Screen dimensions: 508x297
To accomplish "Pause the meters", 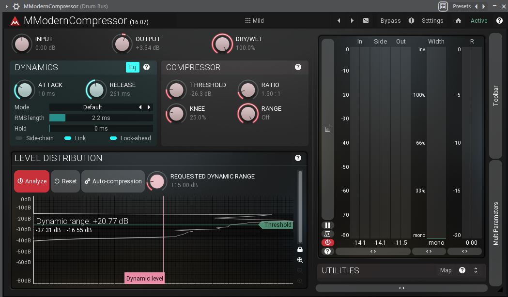I will click(327, 225).
